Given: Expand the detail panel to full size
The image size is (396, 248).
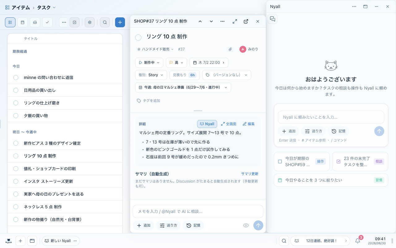Looking at the screenshot, I should (235, 21).
